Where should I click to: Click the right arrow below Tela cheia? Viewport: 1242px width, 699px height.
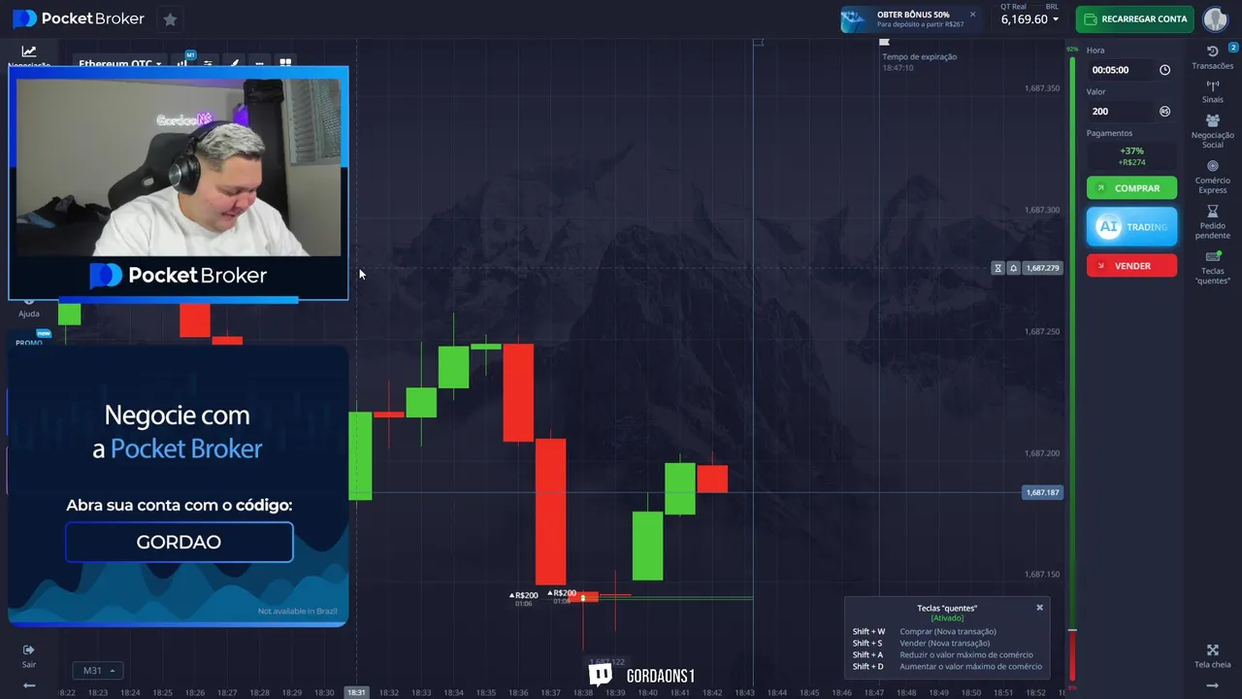click(1213, 685)
